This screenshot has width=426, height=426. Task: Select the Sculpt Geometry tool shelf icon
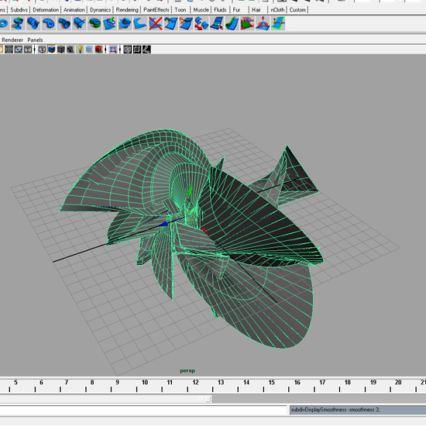[x=263, y=23]
